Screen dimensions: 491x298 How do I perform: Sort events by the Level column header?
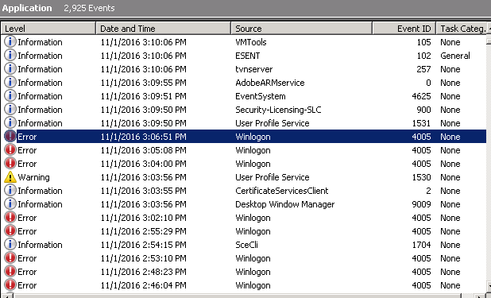pos(48,29)
